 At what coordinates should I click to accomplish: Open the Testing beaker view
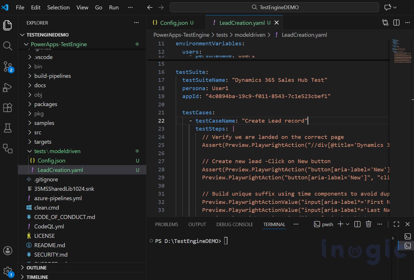7,128
